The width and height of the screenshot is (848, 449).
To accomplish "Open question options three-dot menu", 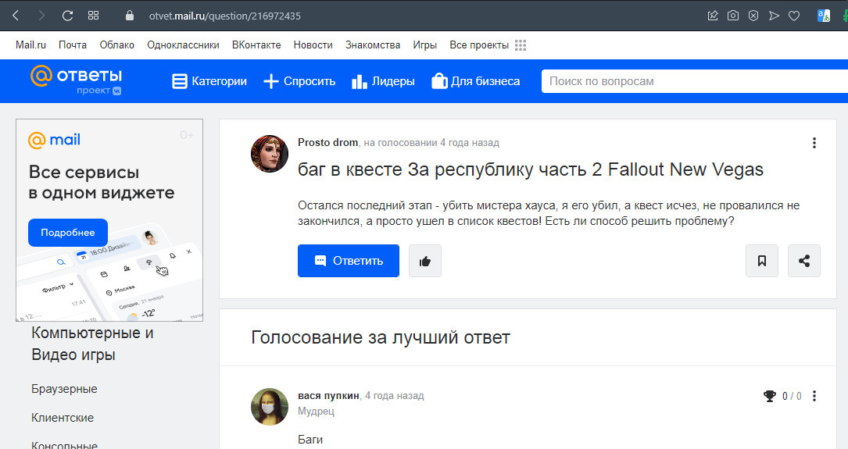I will 814,143.
